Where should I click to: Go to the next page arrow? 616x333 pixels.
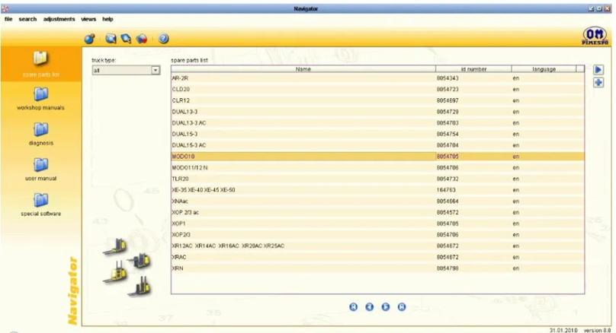coord(386,306)
